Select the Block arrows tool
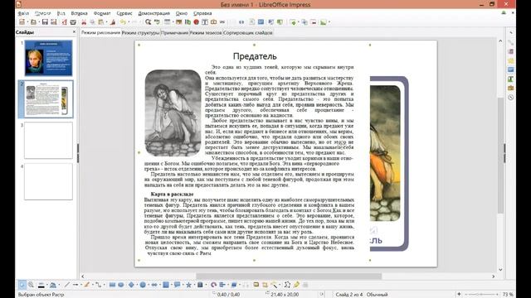This screenshot has height=298, width=531. coord(154,285)
